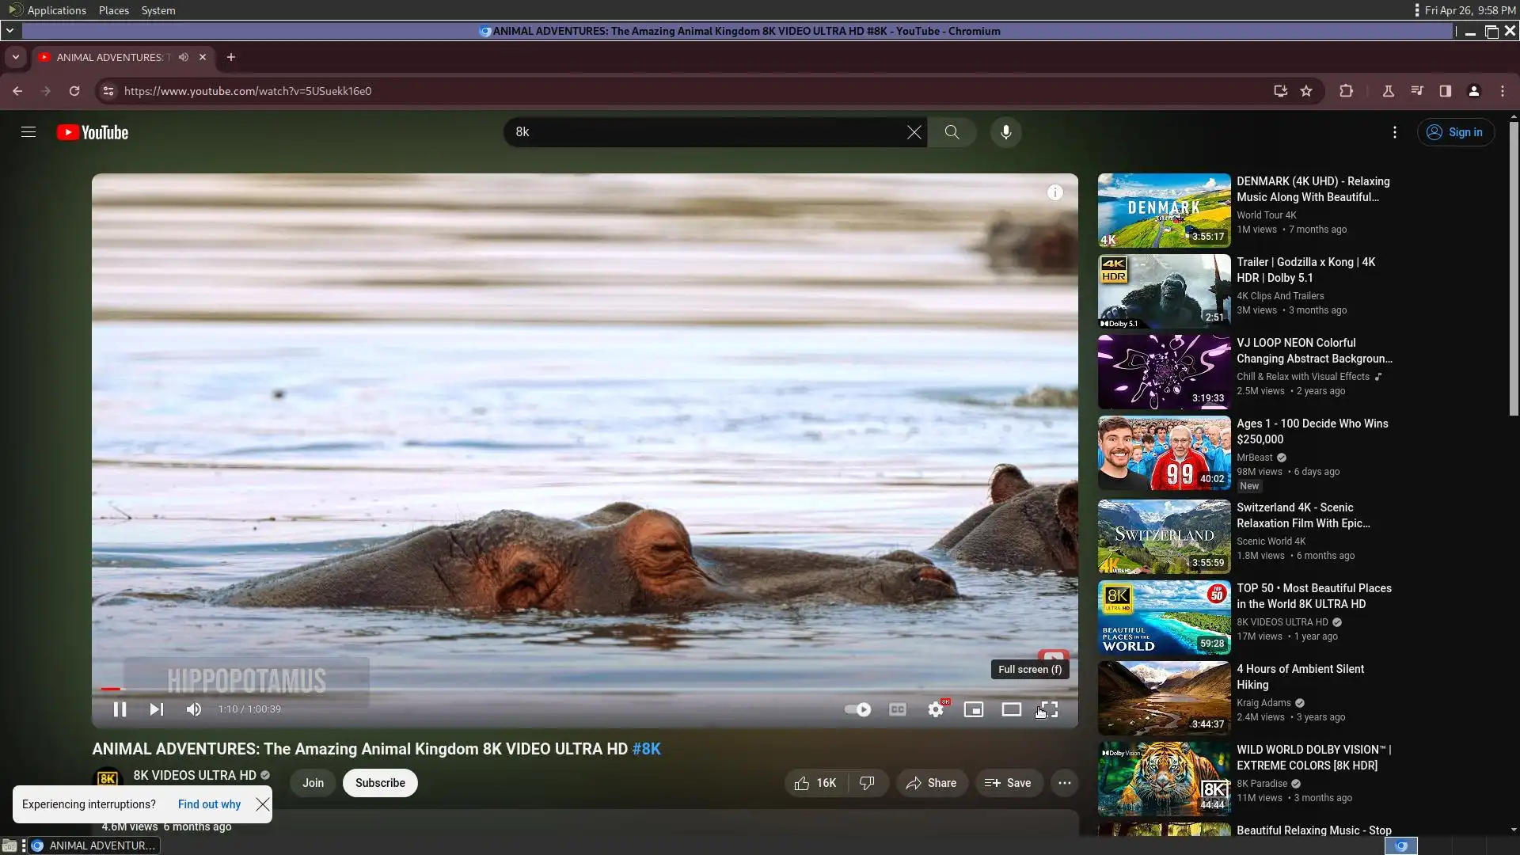Viewport: 1520px width, 855px height.
Task: Switch to theater mode
Action: click(x=1011, y=709)
